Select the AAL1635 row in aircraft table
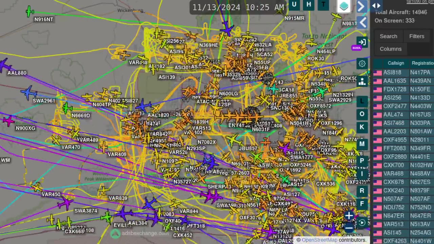The height and width of the screenshot is (244, 434). click(403, 81)
